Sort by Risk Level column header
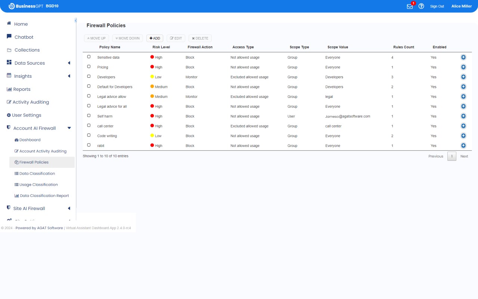Viewport: 478px width, 299px height. 161,47
